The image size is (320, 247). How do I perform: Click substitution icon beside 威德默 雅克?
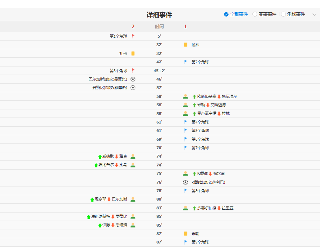tap(133, 156)
